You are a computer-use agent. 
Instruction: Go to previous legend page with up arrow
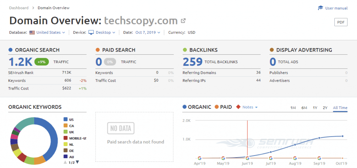65,162
